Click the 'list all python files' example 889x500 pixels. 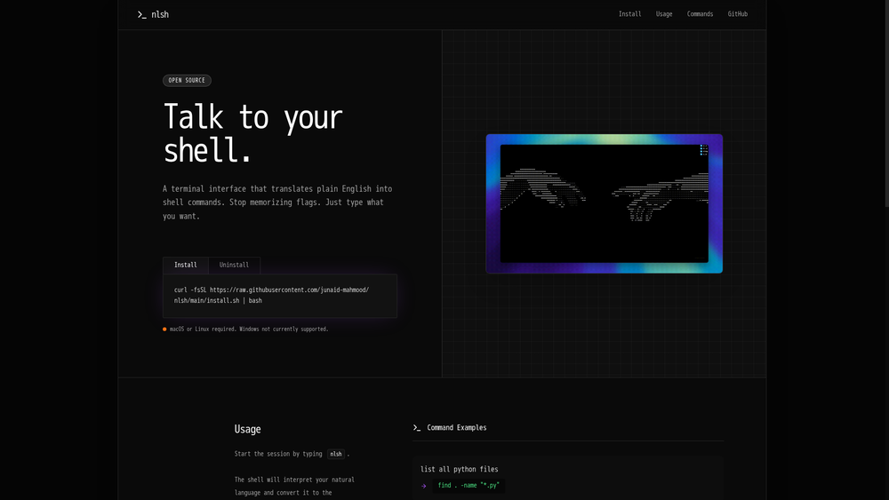(x=460, y=470)
